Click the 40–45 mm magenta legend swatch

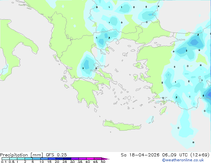pos(90,159)
